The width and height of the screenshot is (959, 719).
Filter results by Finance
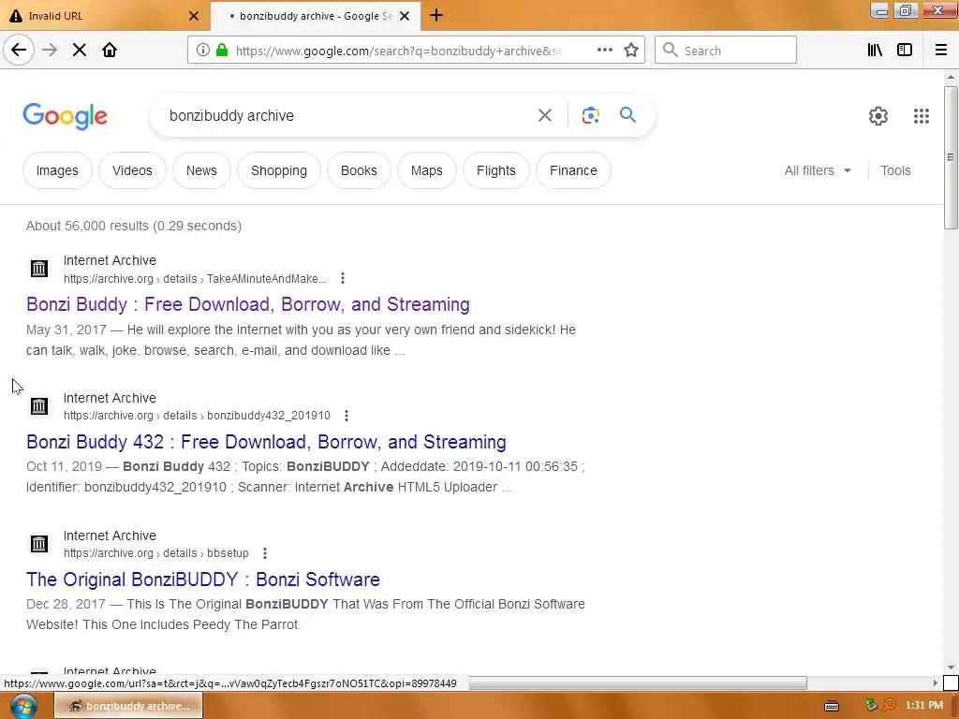coord(573,170)
